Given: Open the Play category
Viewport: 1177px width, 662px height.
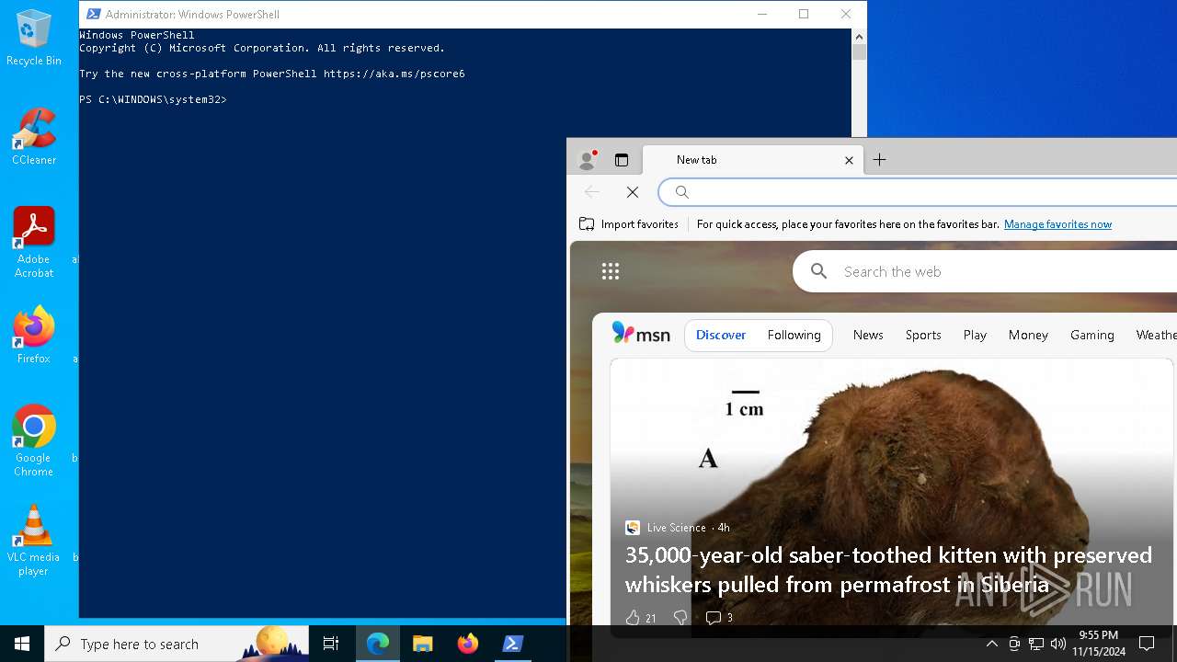Looking at the screenshot, I should (x=975, y=336).
